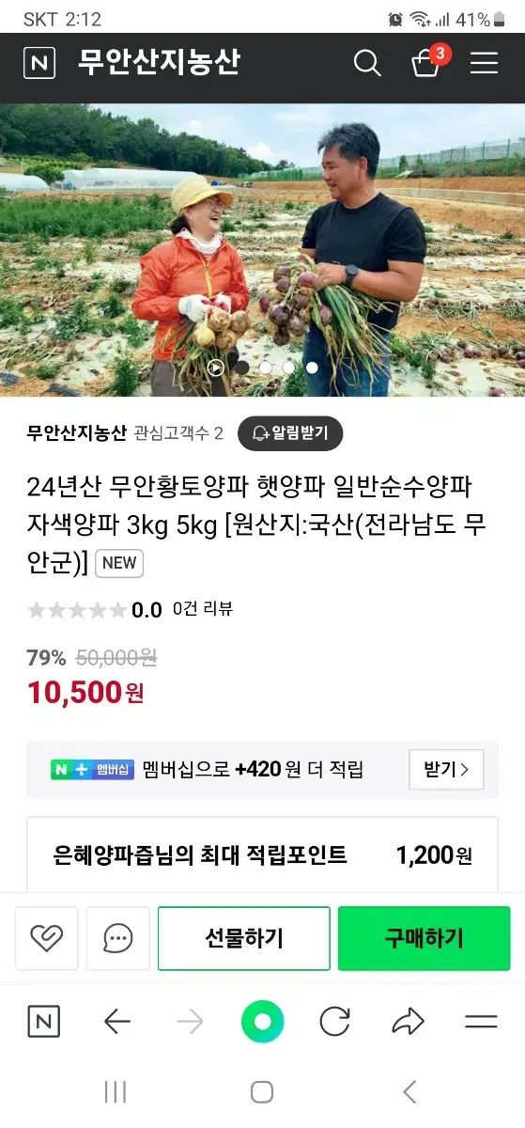Reload the page with refresh icon
The height and width of the screenshot is (1128, 525).
(x=335, y=1022)
